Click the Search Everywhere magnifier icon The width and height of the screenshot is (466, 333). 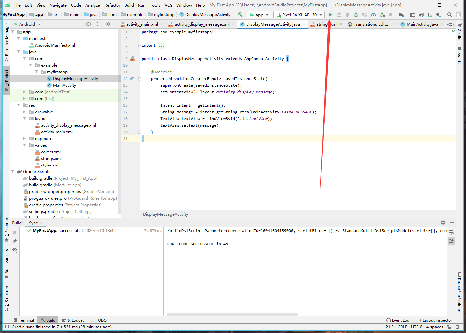point(450,15)
